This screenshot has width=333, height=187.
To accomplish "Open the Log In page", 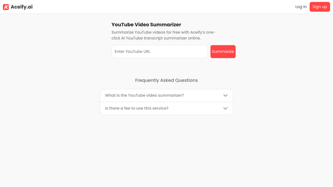I will 301,7.
